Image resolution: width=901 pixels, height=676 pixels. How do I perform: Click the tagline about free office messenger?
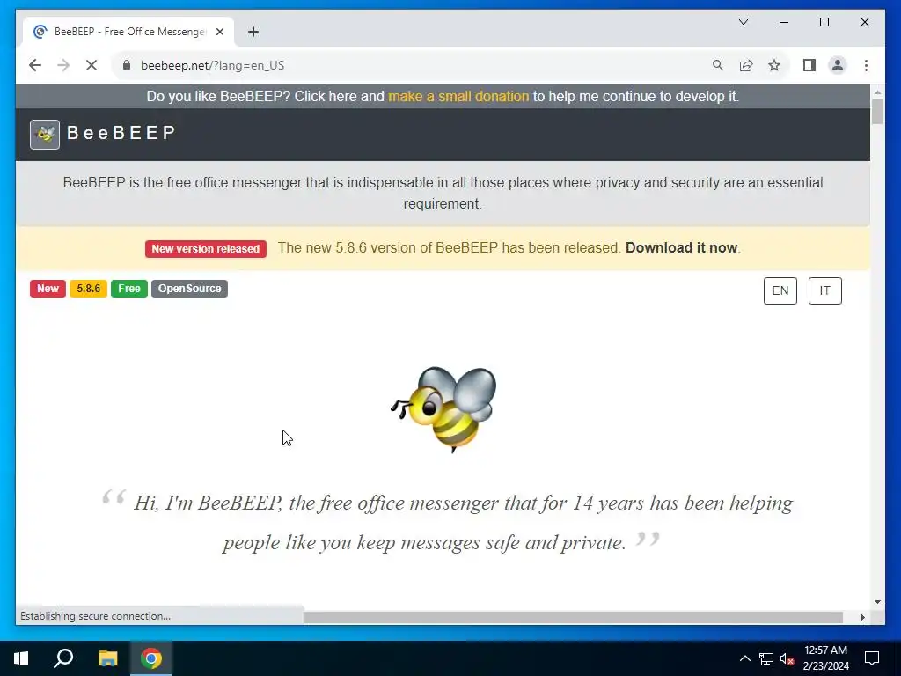click(443, 193)
